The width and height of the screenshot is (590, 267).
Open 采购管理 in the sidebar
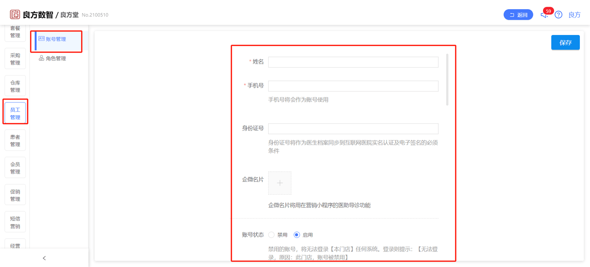(15, 59)
